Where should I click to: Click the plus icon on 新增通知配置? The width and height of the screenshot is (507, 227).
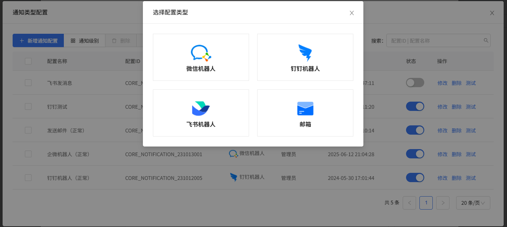tap(22, 41)
